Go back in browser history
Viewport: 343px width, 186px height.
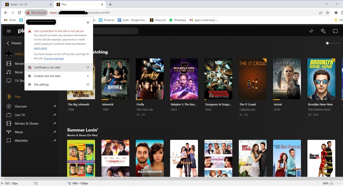coord(6,12)
